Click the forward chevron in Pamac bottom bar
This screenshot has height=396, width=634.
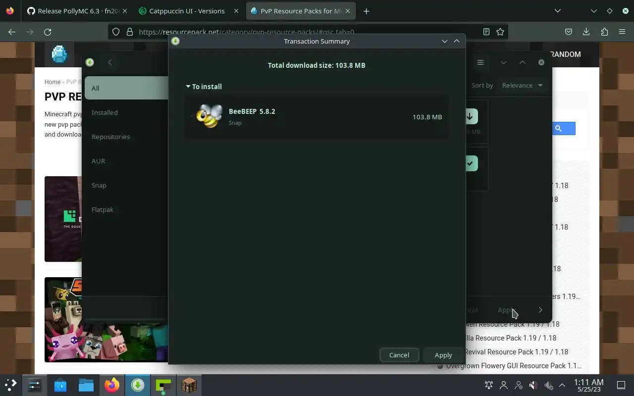pyautogui.click(x=540, y=310)
